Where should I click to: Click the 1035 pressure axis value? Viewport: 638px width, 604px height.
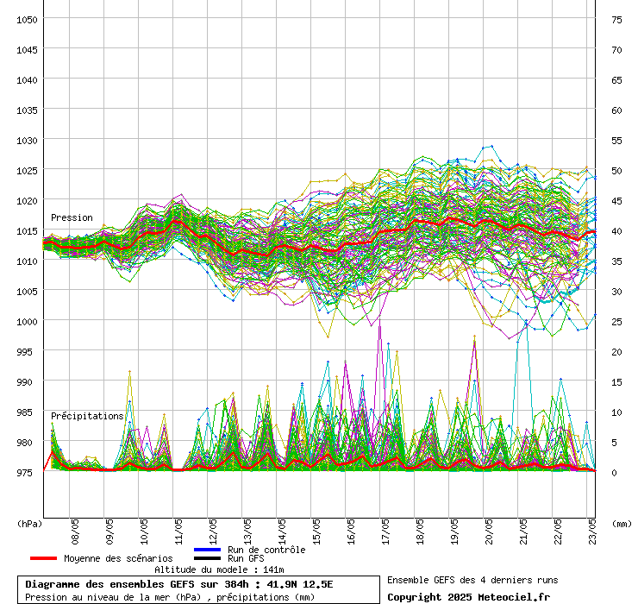tap(27, 110)
